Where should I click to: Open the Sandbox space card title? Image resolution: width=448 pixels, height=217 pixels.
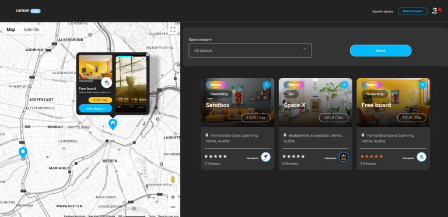pos(218,105)
